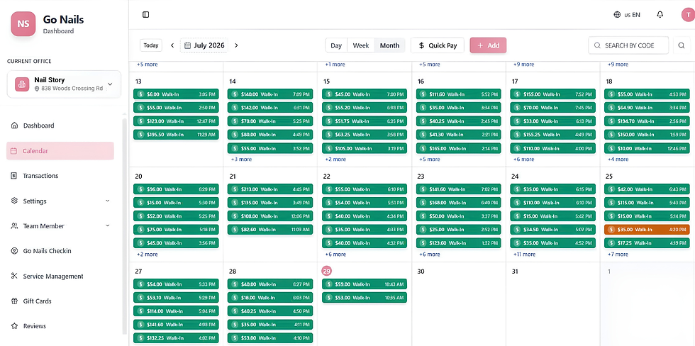Click dollar icon on $213.00 Walk-In
This screenshot has height=346, width=695.
pos(235,189)
